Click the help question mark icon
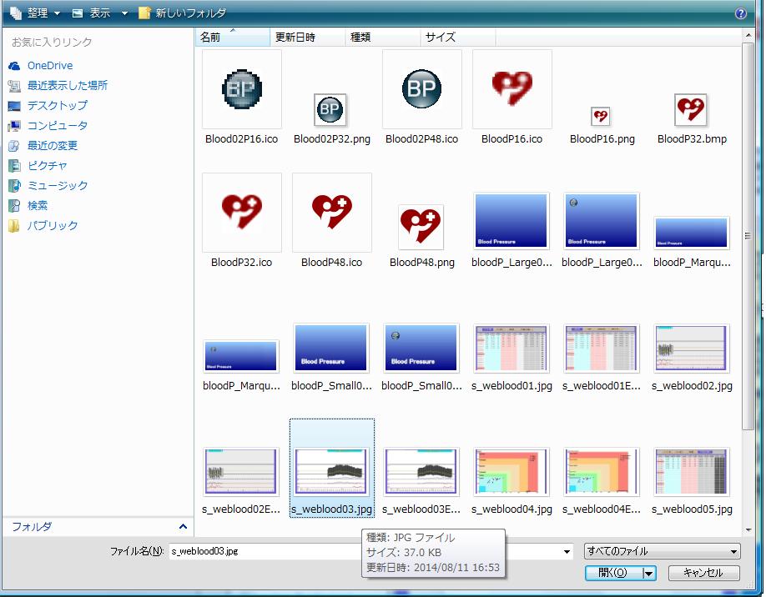Viewport: 766px width, 597px height. tap(740, 13)
